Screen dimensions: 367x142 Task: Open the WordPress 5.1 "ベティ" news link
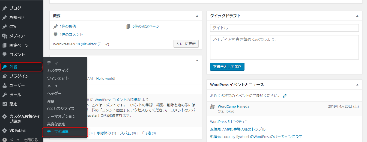(228, 122)
